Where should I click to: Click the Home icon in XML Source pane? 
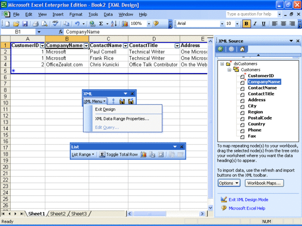point(242,49)
